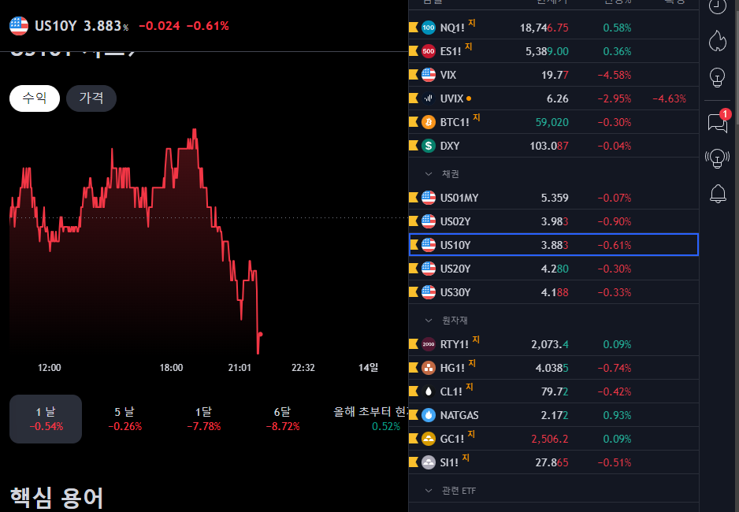The width and height of the screenshot is (739, 512).
Task: Open chat with one unread notification
Action: [x=717, y=123]
